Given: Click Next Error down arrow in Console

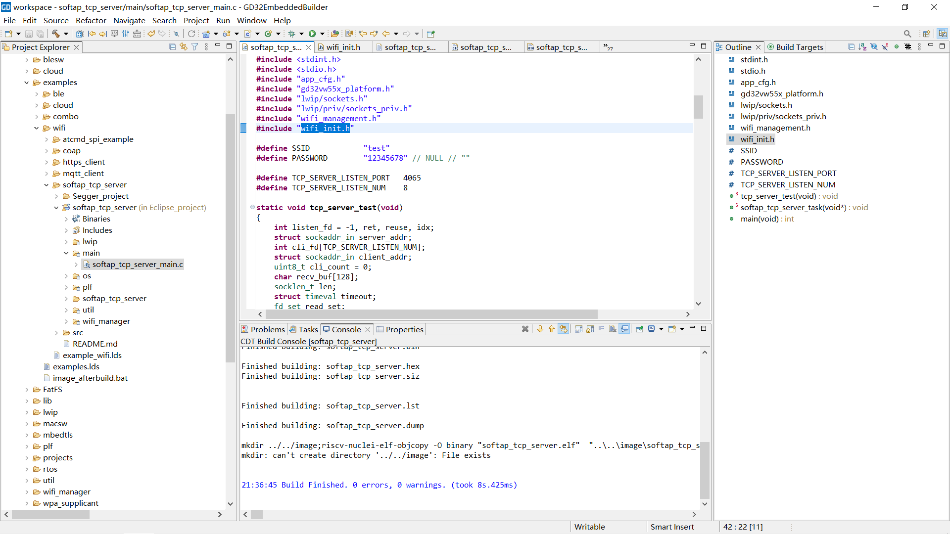Looking at the screenshot, I should pyautogui.click(x=540, y=329).
